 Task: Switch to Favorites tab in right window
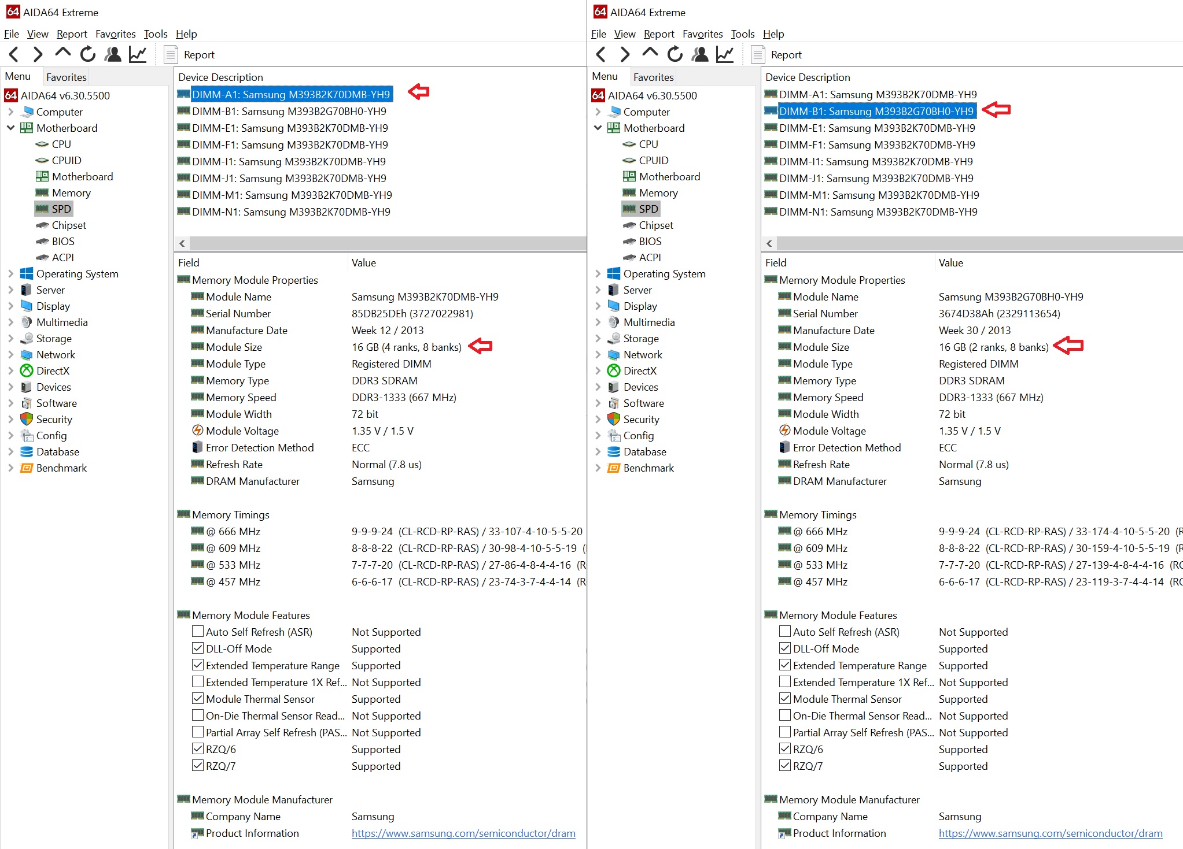(653, 77)
